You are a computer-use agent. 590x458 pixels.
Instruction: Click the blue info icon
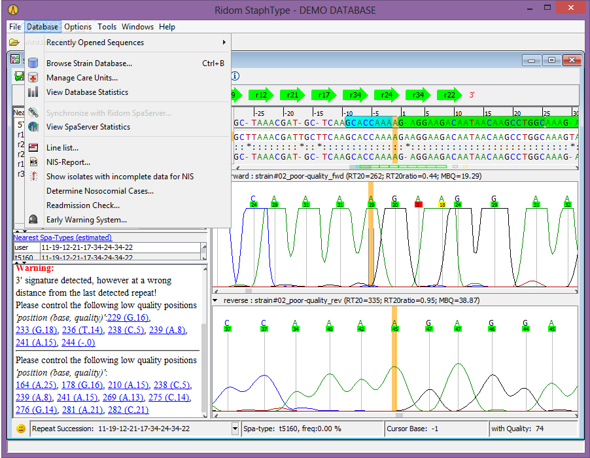tap(235, 76)
